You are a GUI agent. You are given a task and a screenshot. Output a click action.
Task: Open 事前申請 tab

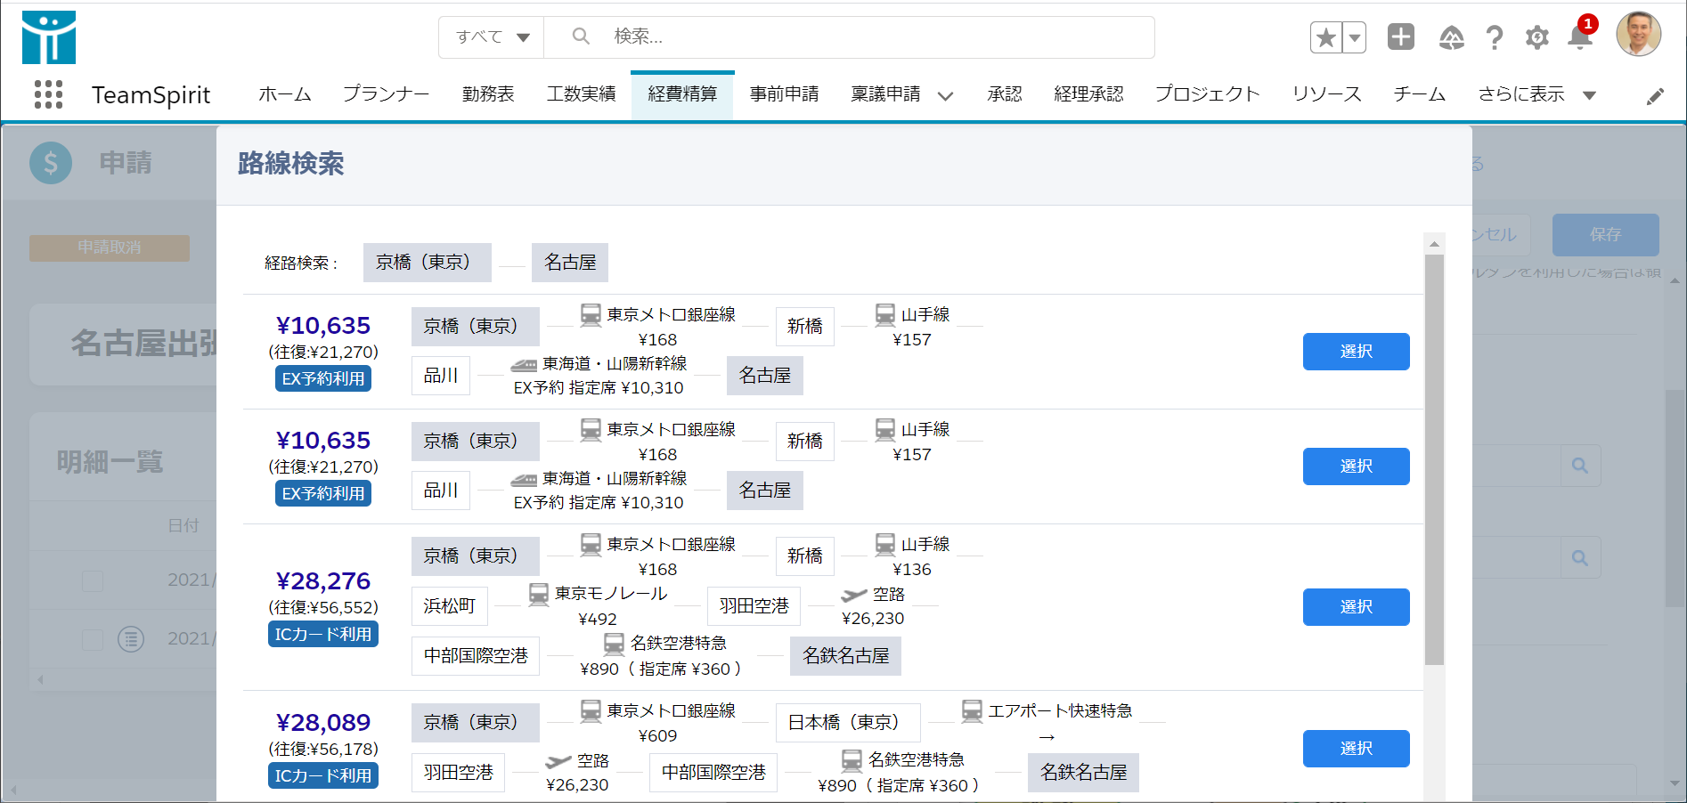784,94
